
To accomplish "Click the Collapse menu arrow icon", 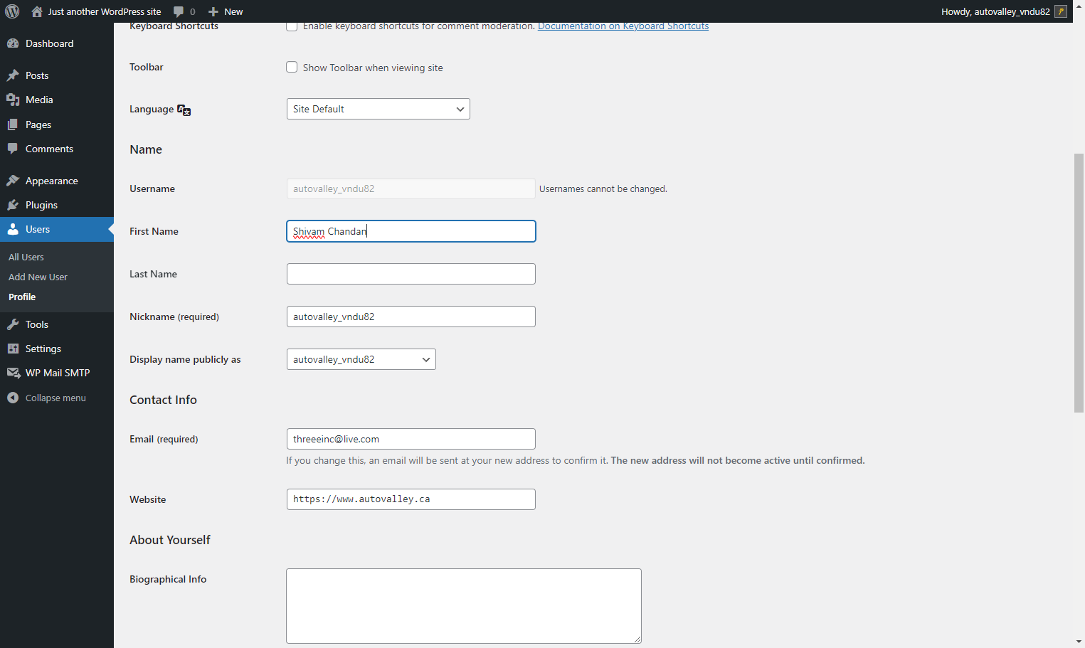I will [13, 398].
